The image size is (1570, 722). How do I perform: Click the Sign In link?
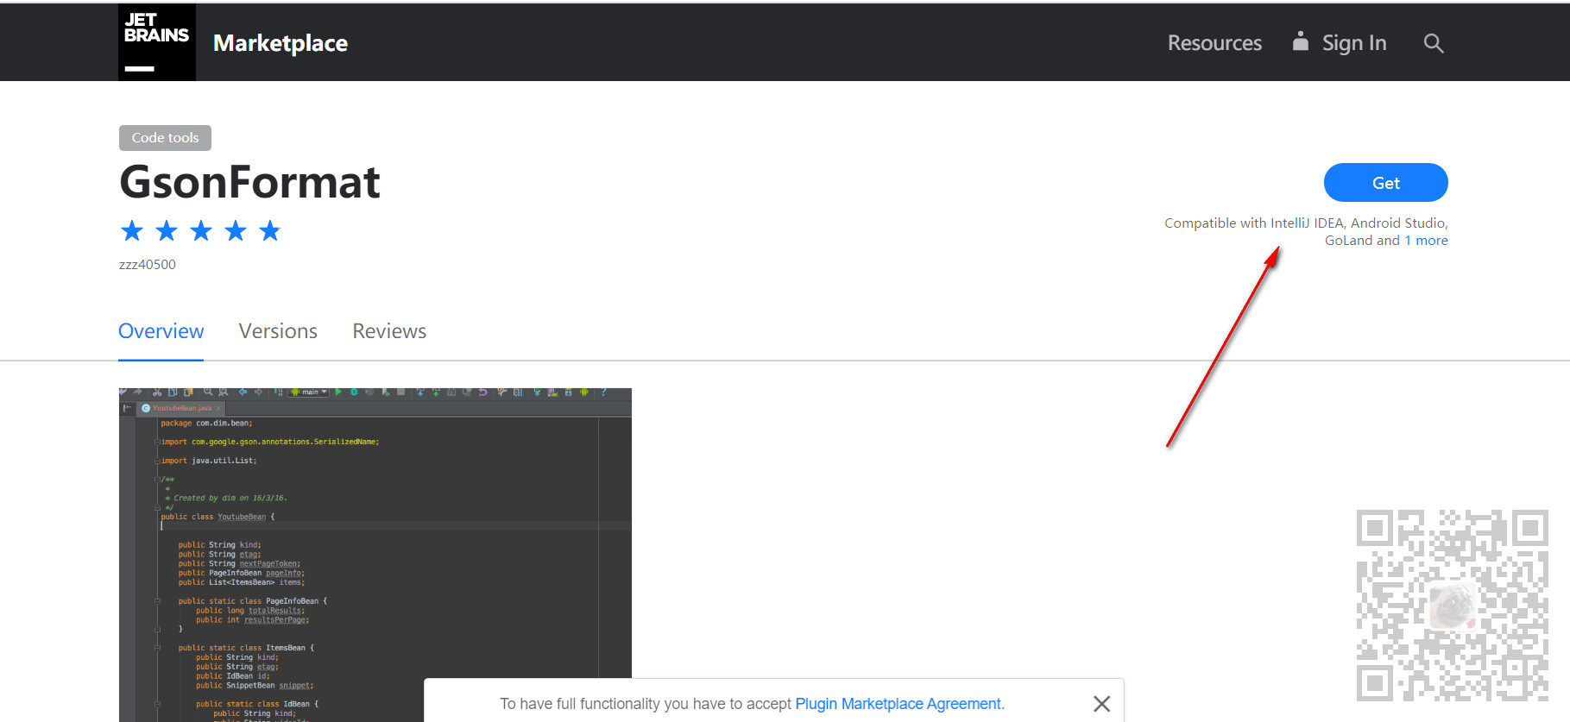tap(1354, 43)
